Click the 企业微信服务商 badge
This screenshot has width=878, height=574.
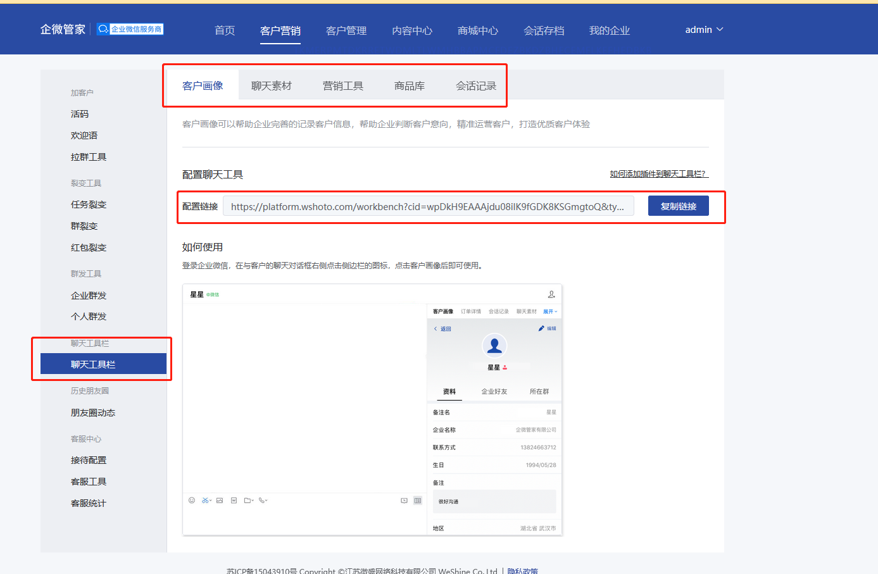pyautogui.click(x=130, y=29)
